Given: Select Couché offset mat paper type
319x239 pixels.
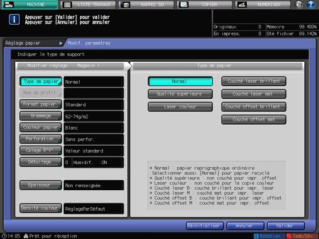Looking at the screenshot, I should 254,120.
